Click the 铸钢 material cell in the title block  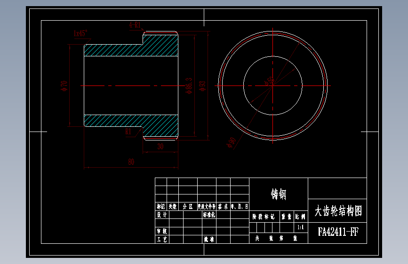point(279,194)
